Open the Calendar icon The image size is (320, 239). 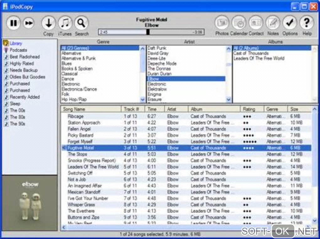(x=239, y=23)
